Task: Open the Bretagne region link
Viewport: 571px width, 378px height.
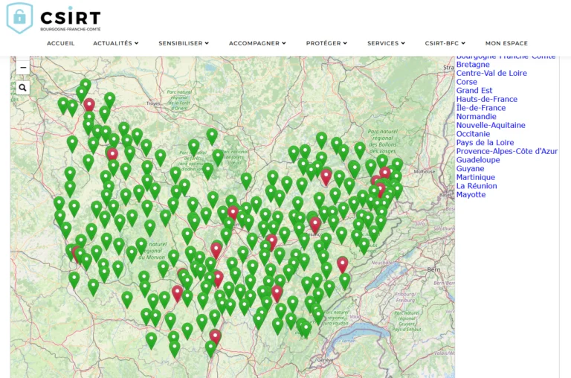Action: point(473,65)
